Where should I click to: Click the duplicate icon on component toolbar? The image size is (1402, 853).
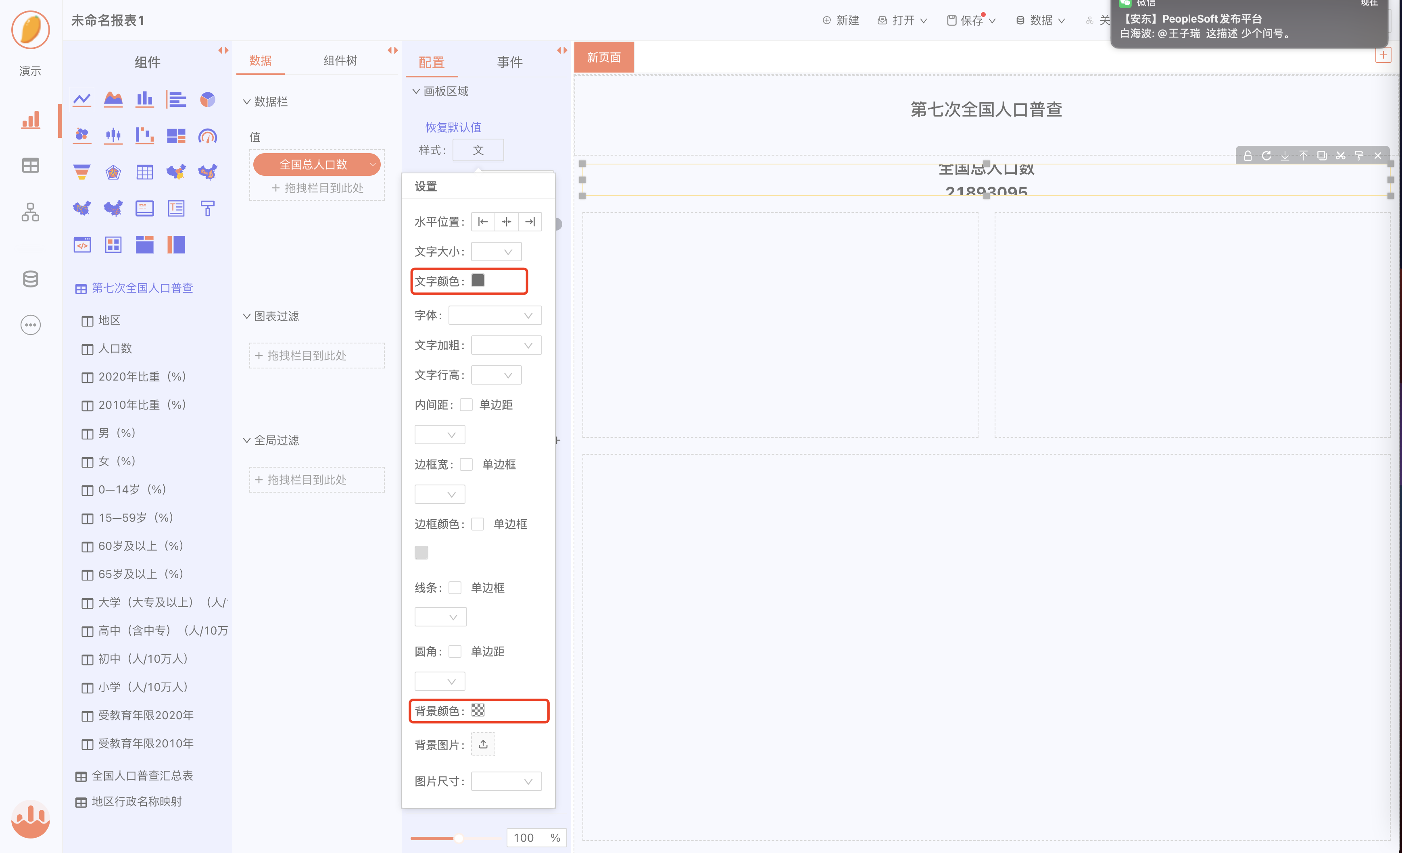tap(1322, 155)
